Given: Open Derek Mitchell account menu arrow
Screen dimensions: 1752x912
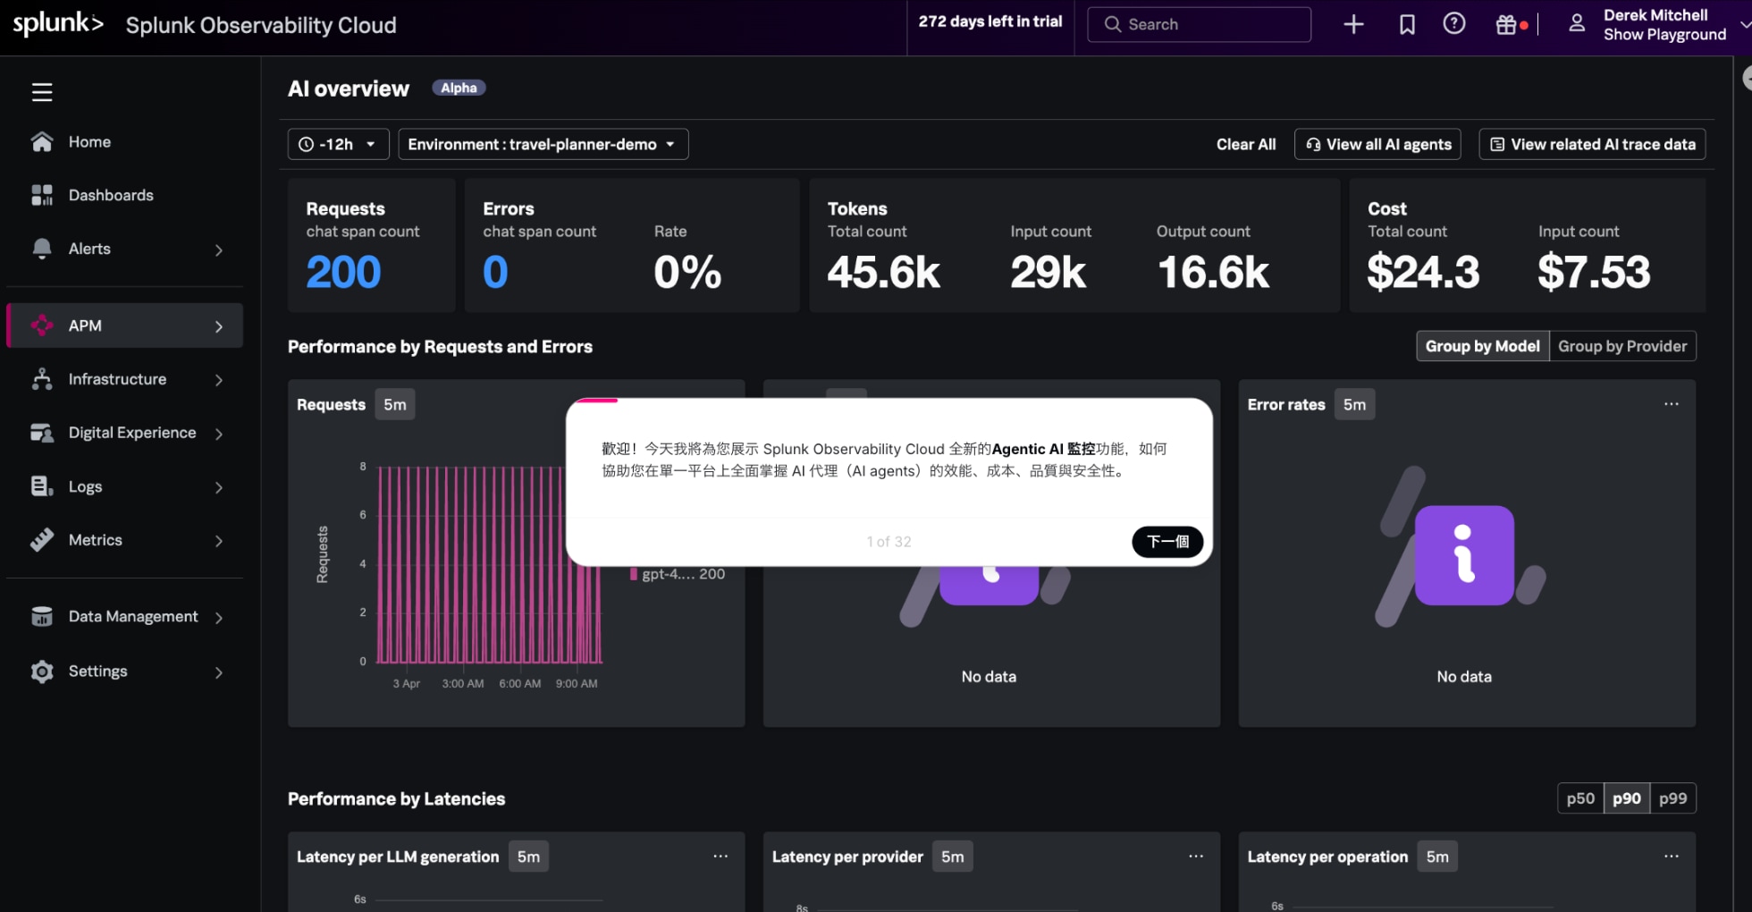Looking at the screenshot, I should [1745, 25].
